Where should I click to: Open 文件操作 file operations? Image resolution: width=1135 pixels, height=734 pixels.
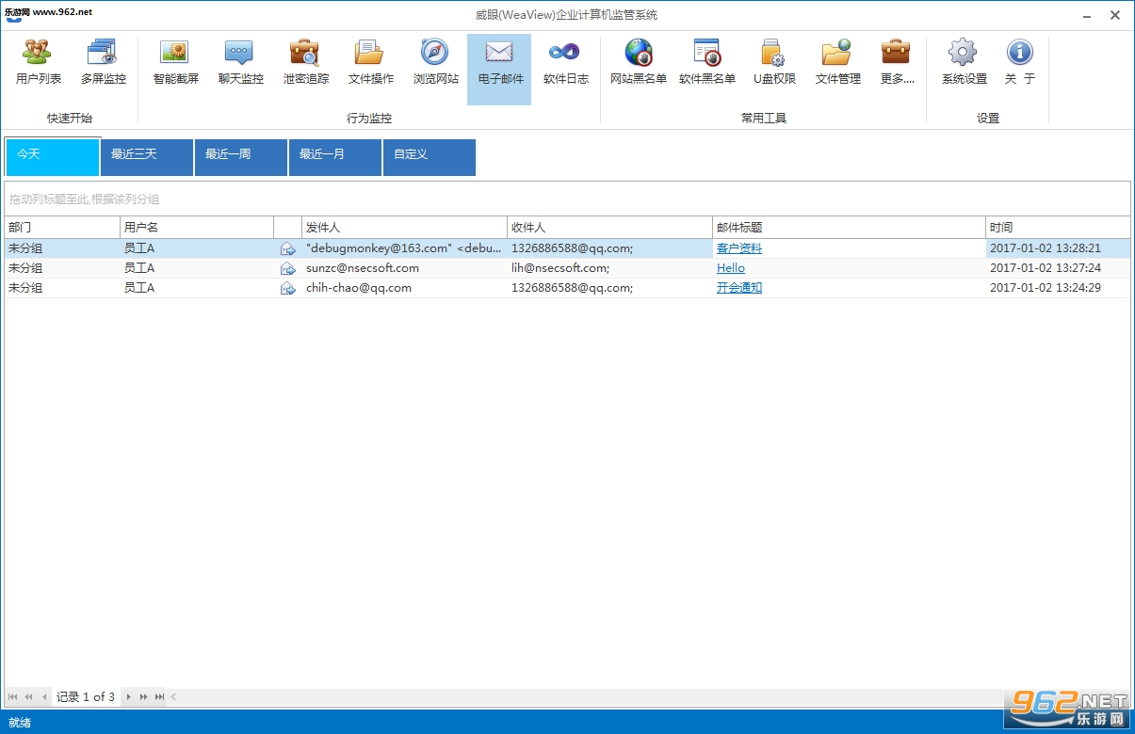tap(370, 62)
